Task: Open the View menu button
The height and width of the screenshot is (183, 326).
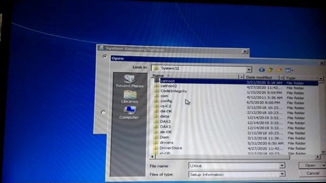Action: click(288, 70)
